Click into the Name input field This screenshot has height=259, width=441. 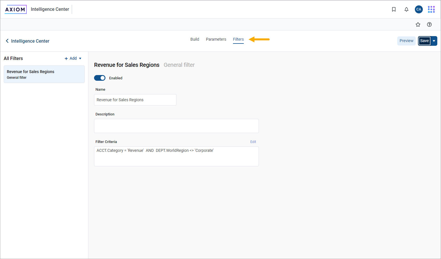point(135,100)
